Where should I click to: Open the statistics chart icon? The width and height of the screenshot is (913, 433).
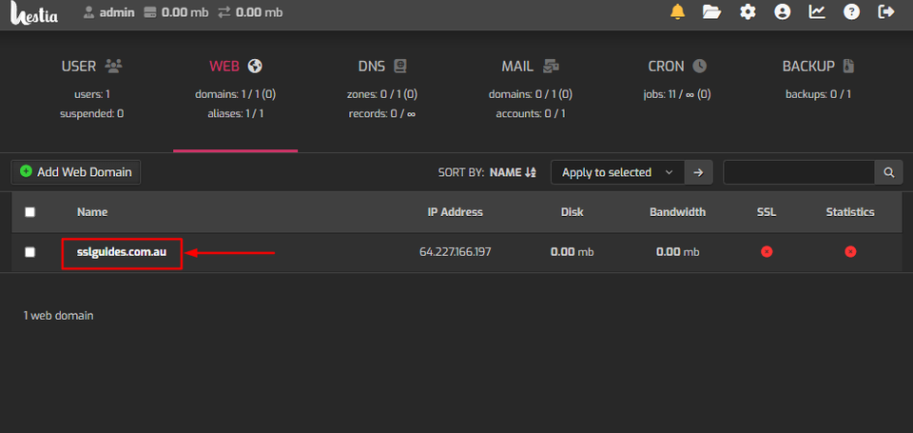(x=817, y=12)
